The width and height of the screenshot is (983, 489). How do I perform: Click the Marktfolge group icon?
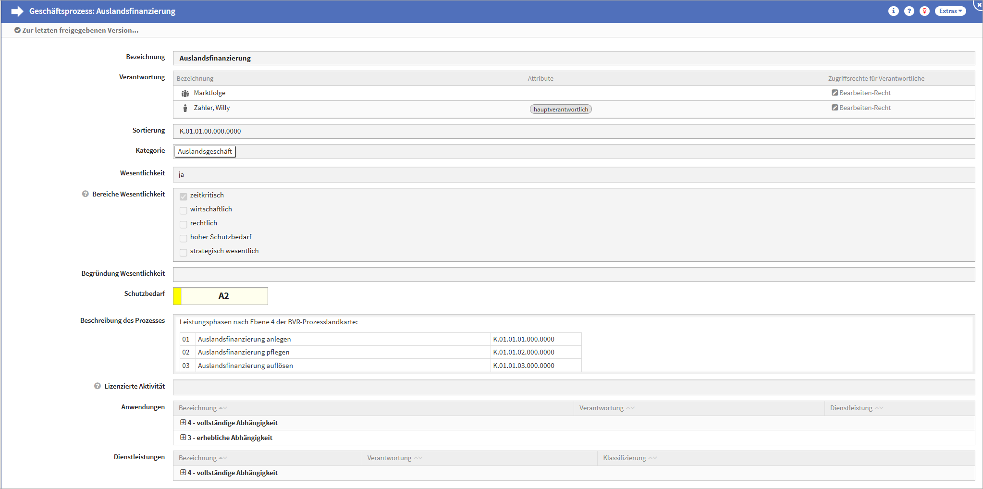pos(185,93)
